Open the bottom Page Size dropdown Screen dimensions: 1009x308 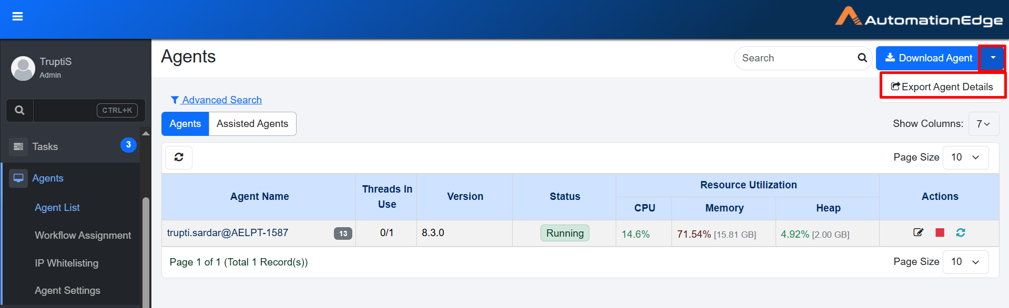[965, 262]
